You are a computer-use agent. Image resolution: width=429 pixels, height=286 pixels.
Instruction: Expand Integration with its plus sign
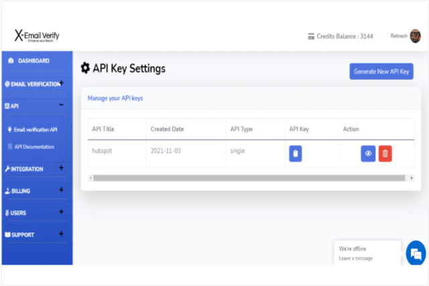pyautogui.click(x=61, y=168)
